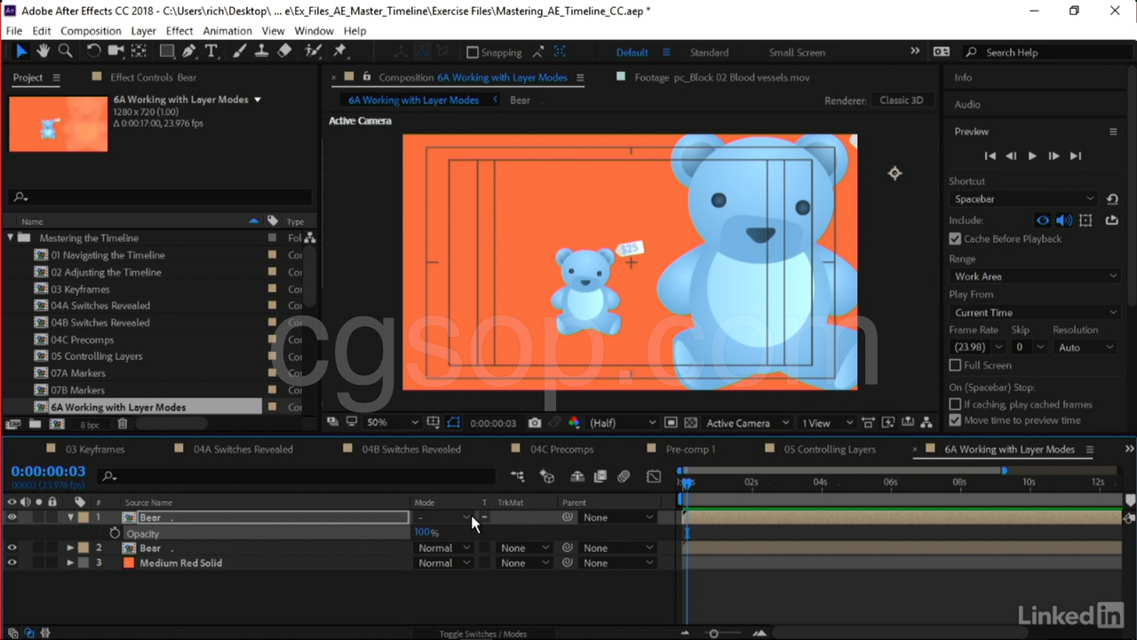The image size is (1137, 640).
Task: Open the Work Area range dropdown
Action: (1035, 276)
